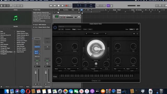Click the Rewind transport button
167x94 pixels.
tap(51, 6)
